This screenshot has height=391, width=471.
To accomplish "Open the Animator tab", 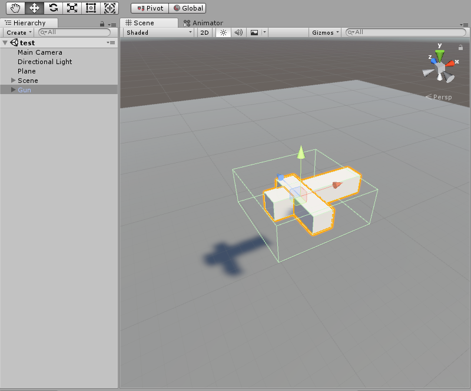I will [203, 23].
